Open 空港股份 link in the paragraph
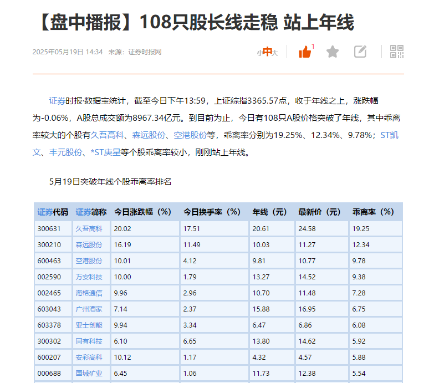Image resolution: width=424 pixels, height=383 pixels. tap(190, 135)
